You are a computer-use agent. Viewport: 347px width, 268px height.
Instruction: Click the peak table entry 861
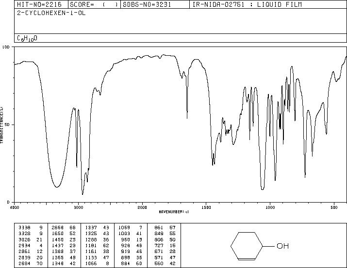[159, 228]
